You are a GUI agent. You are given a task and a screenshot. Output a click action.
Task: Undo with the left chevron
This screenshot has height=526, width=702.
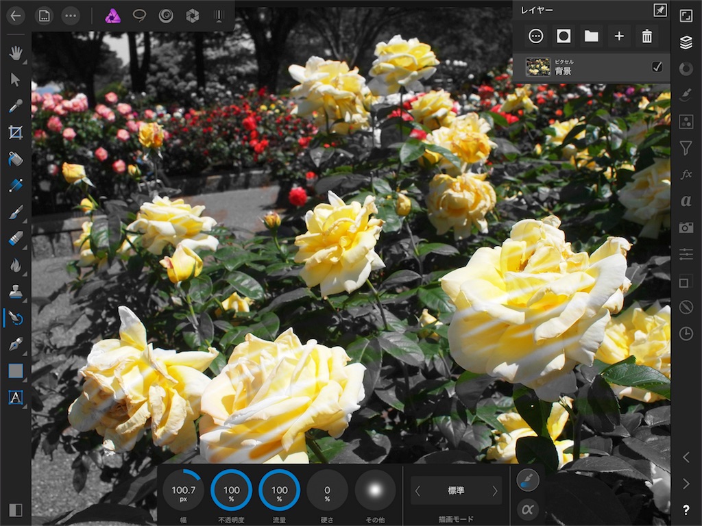pos(686,457)
